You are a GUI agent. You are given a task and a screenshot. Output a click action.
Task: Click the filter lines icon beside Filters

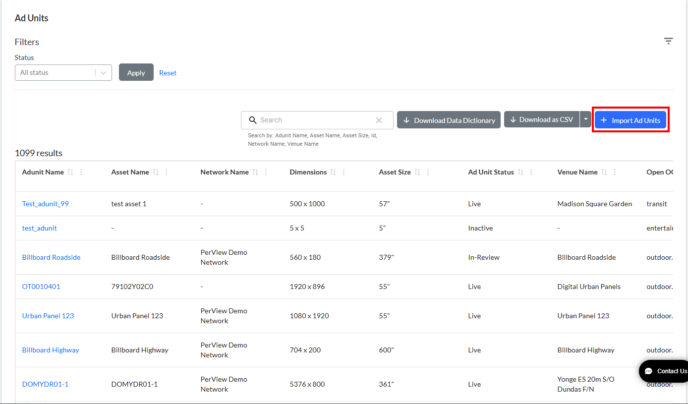click(668, 41)
